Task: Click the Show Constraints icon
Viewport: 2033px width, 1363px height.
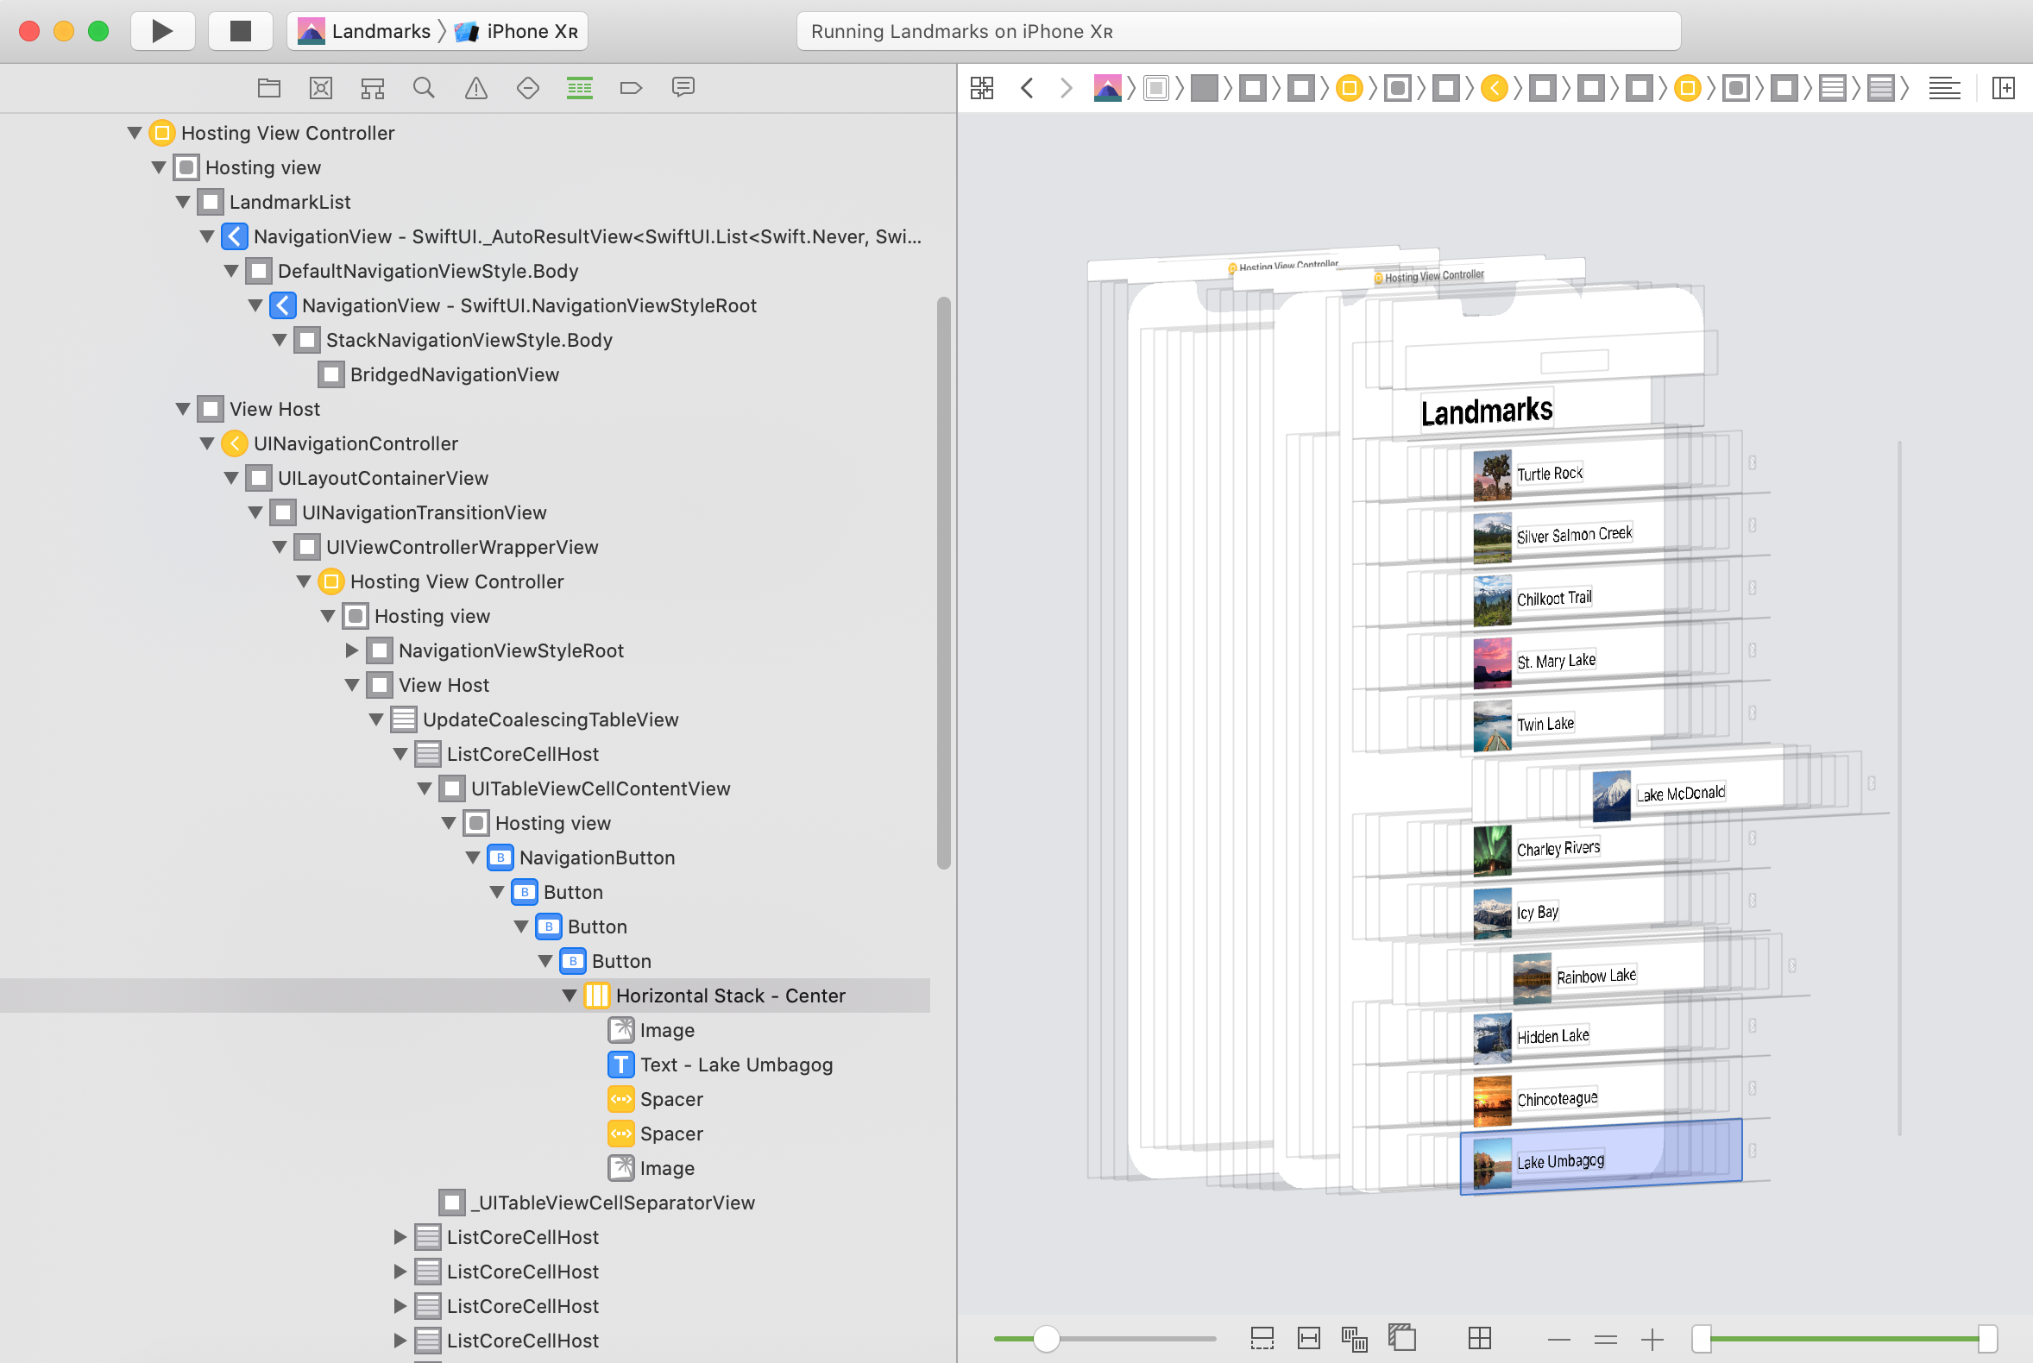Action: click(x=1310, y=1339)
